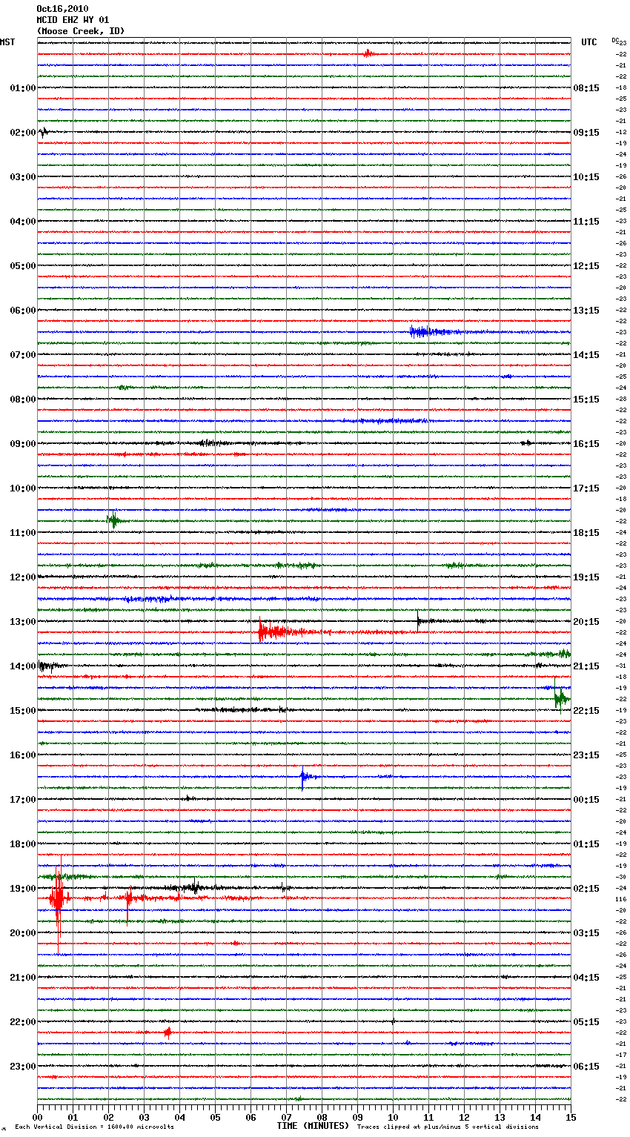Select the 21:00 MST hour label
This screenshot has width=630, height=1137.
23,978
